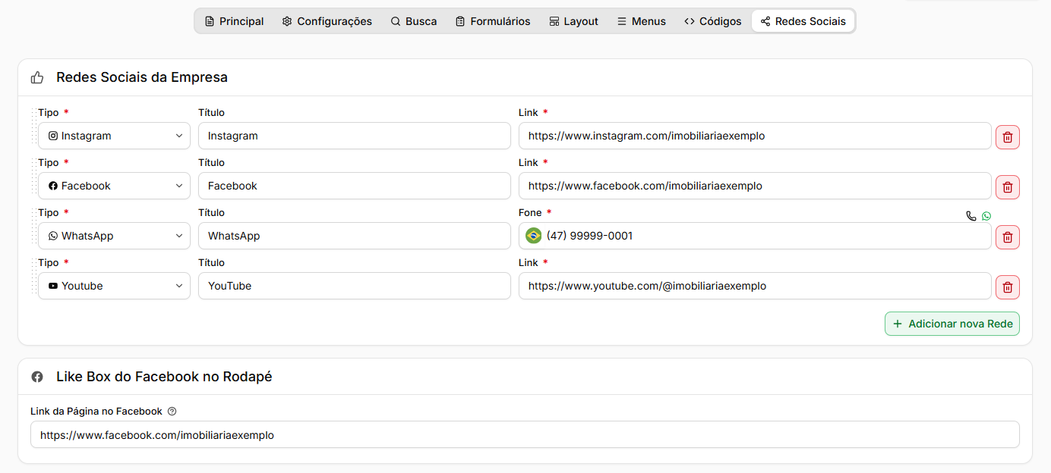Click the Brazil flag country selector
This screenshot has width=1051, height=473.
coord(534,236)
